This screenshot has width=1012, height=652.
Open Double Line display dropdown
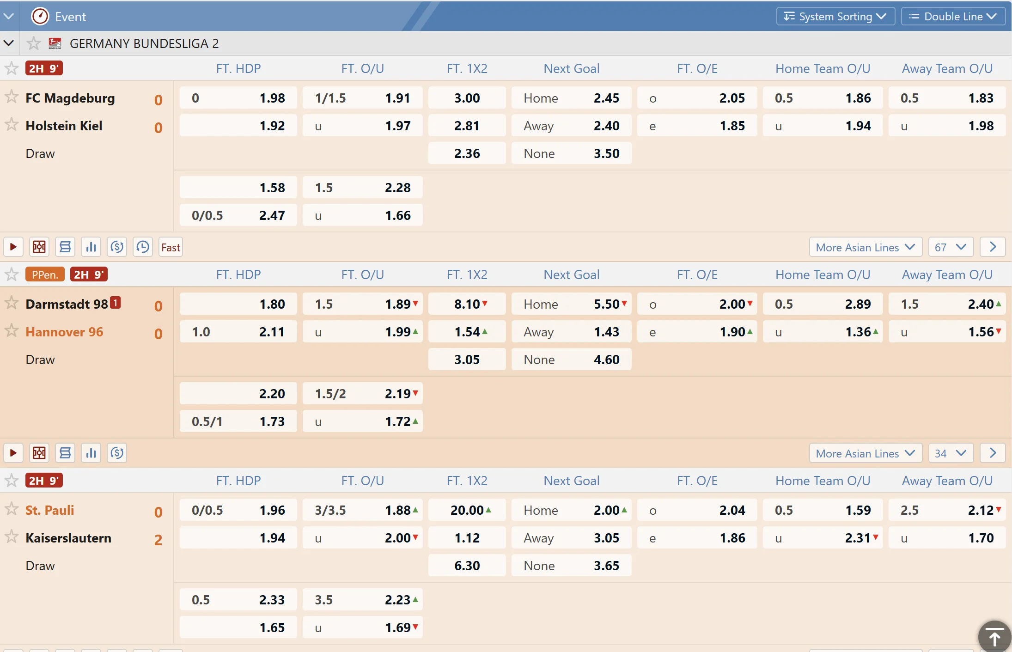(x=953, y=16)
